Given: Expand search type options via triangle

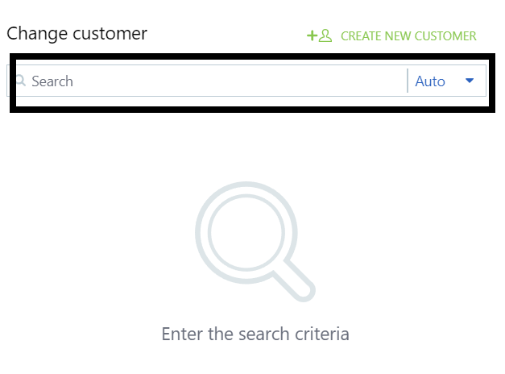Looking at the screenshot, I should coord(470,81).
